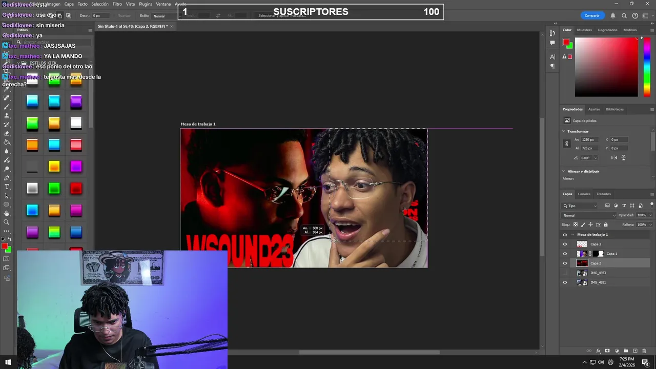The height and width of the screenshot is (369, 656).
Task: Pick a hue on the spectrum slider
Action: pos(647,67)
